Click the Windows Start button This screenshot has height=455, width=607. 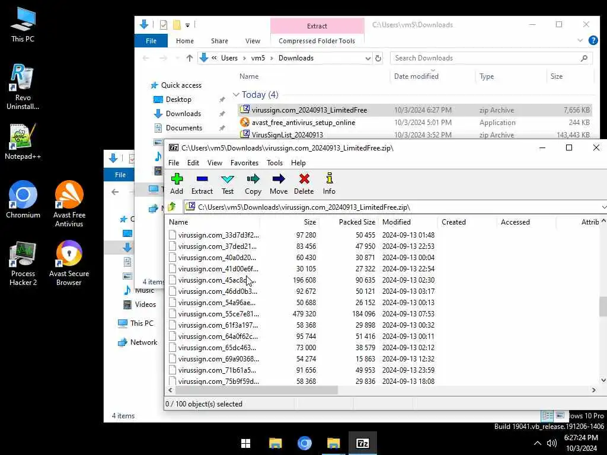click(245, 443)
